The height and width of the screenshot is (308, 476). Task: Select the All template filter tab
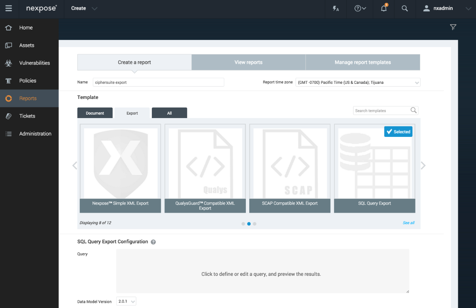coord(169,113)
